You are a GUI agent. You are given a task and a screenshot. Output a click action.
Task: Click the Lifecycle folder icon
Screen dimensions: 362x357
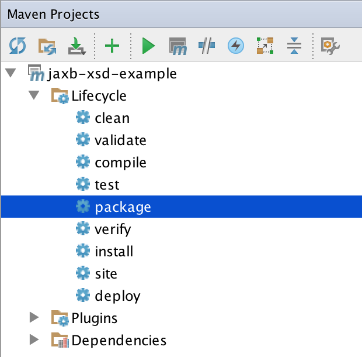pyautogui.click(x=60, y=96)
